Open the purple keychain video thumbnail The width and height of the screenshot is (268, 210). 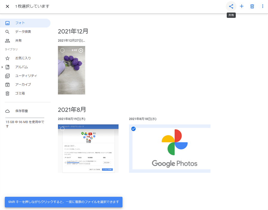point(71,70)
